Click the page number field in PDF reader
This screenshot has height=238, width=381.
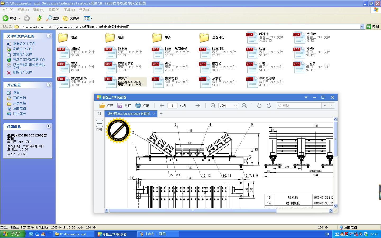point(172,106)
